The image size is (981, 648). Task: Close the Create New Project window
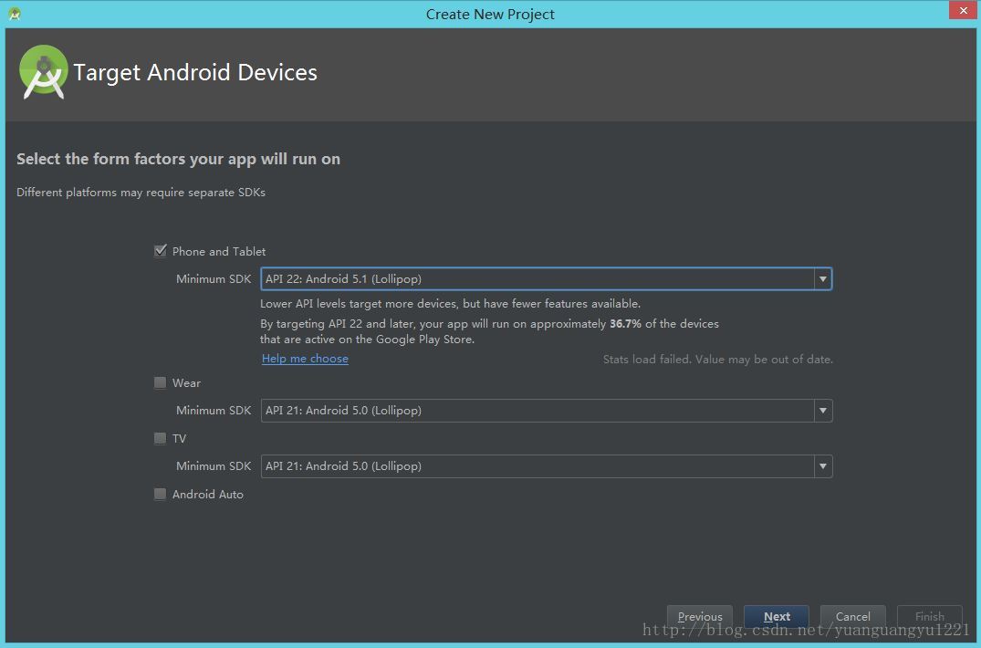[963, 10]
